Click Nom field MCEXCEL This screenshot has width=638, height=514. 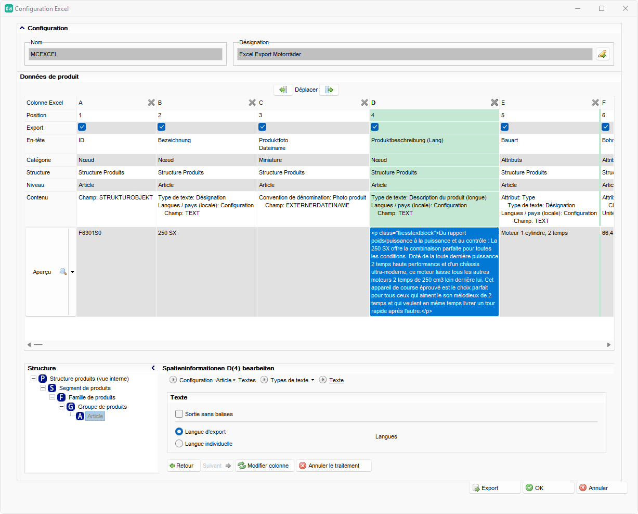click(x=125, y=54)
